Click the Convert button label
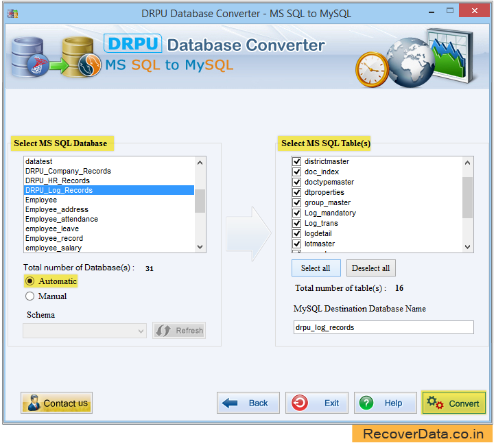This screenshot has width=496, height=446. pos(464,403)
